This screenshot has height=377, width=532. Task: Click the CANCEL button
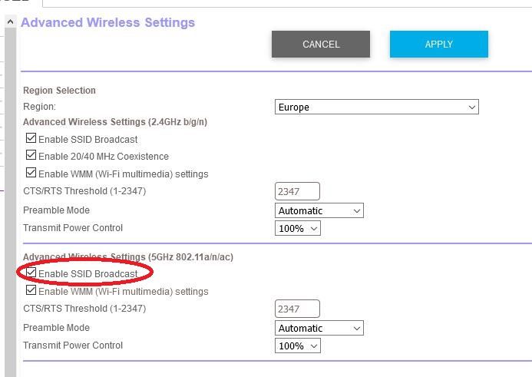pos(321,44)
